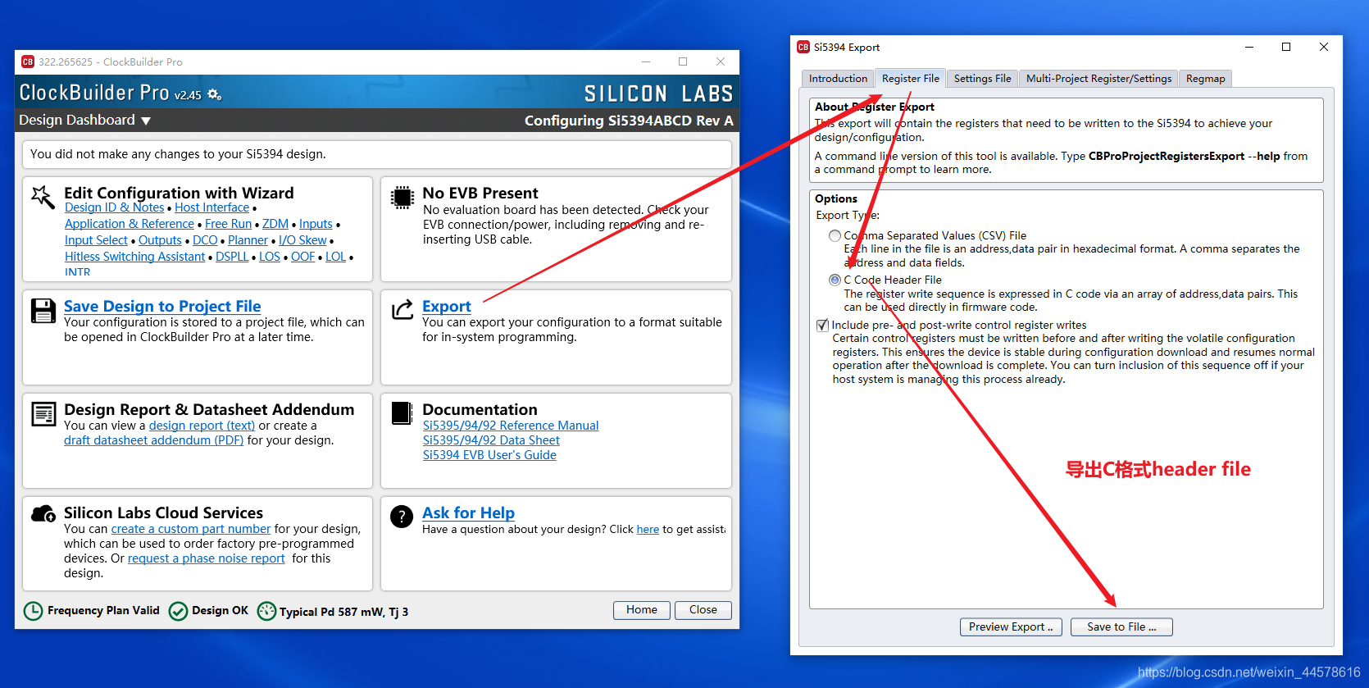
Task: Click the question mark help icon
Action: pos(402,517)
